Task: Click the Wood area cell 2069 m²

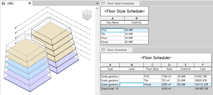Action: [x=169, y=85]
